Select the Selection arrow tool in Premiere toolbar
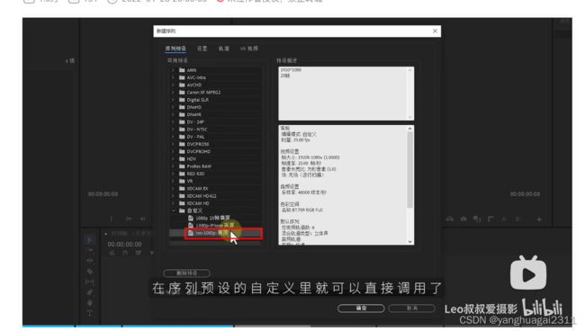The image size is (585, 331). point(89,239)
